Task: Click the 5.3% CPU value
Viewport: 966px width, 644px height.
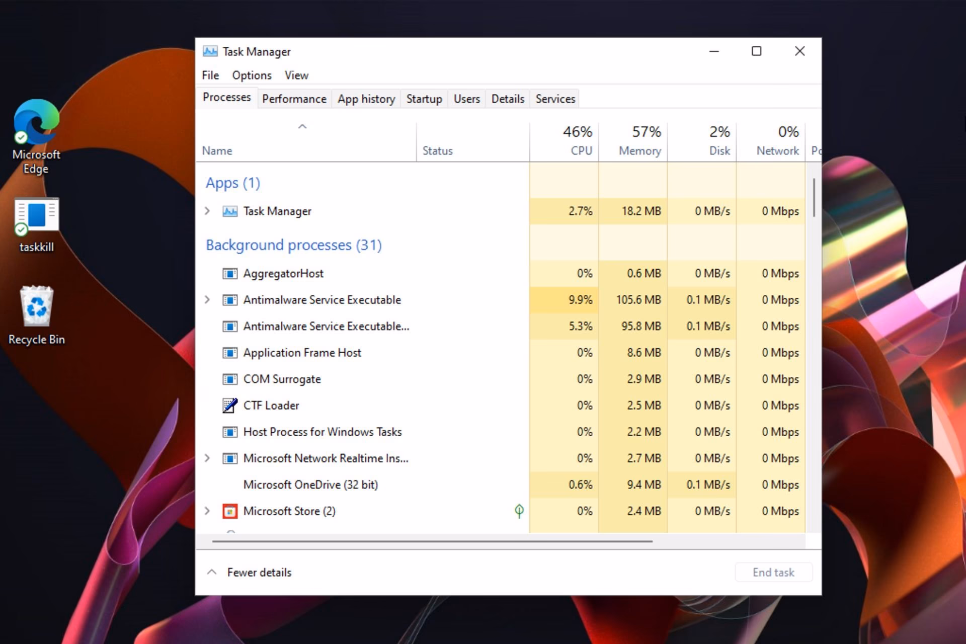Action: click(x=581, y=327)
